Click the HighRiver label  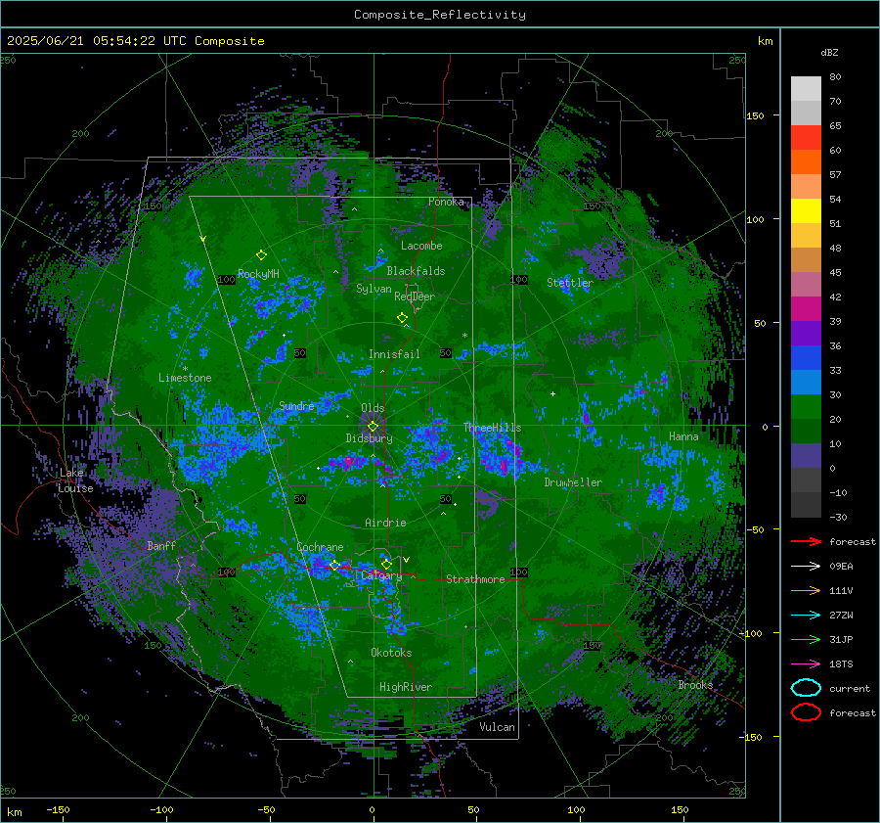click(406, 687)
